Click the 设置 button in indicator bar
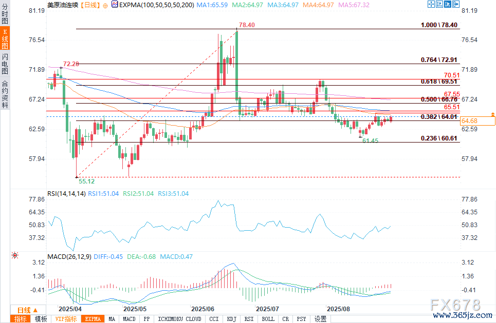This screenshot has width=496, height=323. point(320,319)
